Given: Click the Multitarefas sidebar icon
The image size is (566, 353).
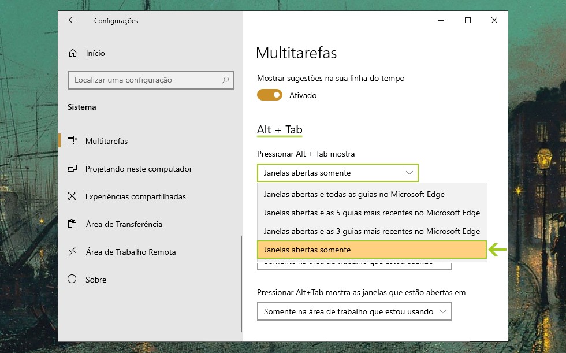Looking at the screenshot, I should click(x=72, y=141).
